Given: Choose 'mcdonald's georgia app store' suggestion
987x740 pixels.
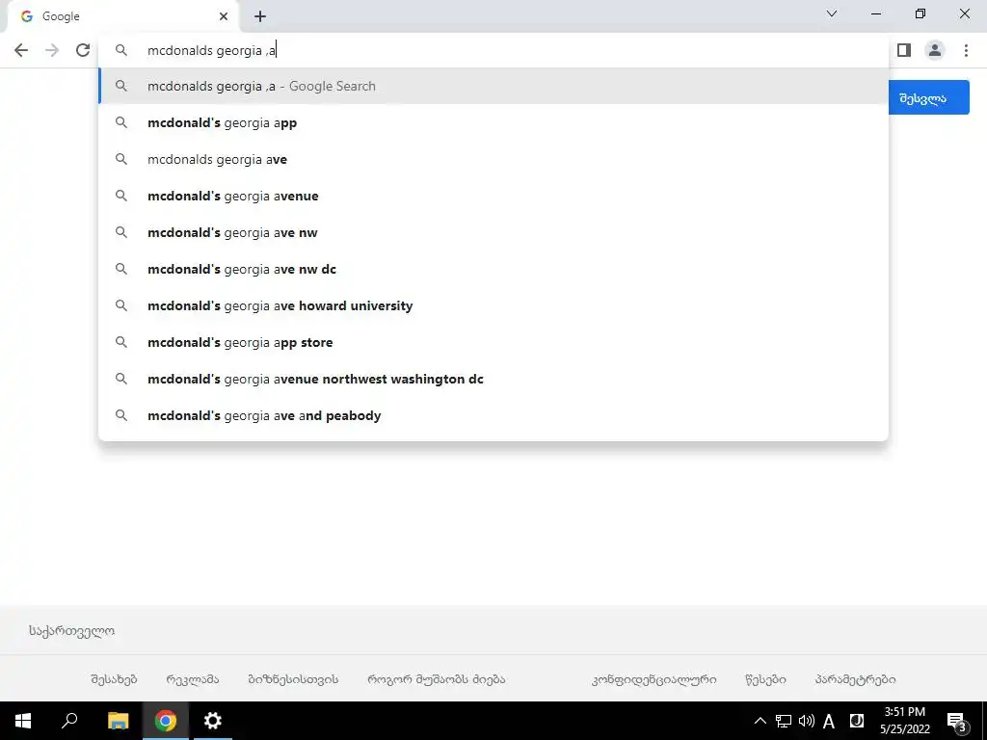Looking at the screenshot, I should click(493, 342).
